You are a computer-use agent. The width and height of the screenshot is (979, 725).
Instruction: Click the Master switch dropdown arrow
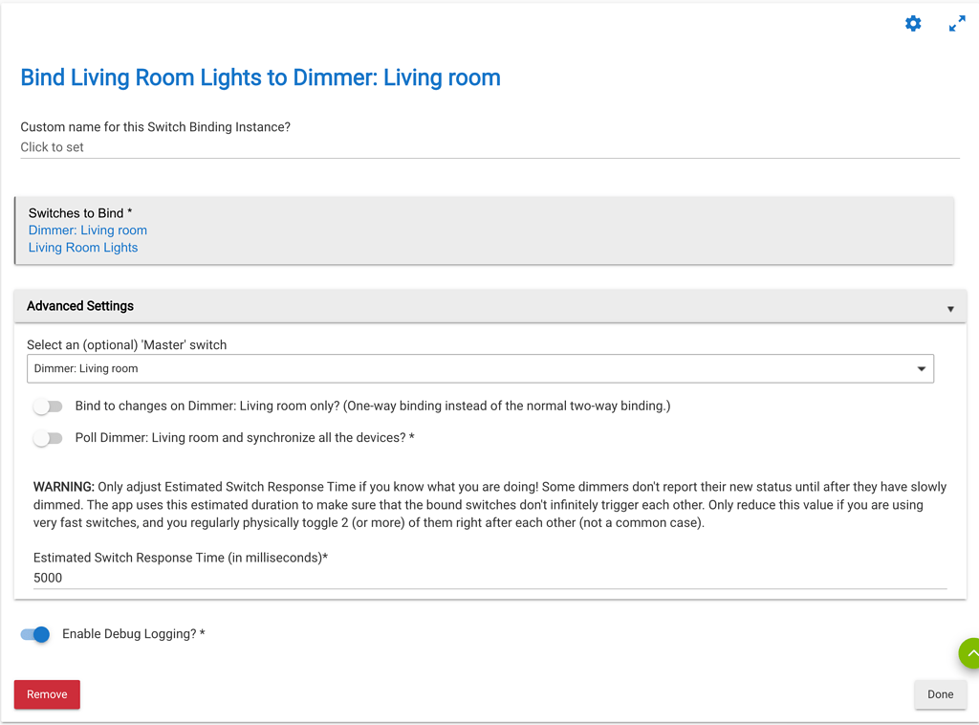coord(921,368)
